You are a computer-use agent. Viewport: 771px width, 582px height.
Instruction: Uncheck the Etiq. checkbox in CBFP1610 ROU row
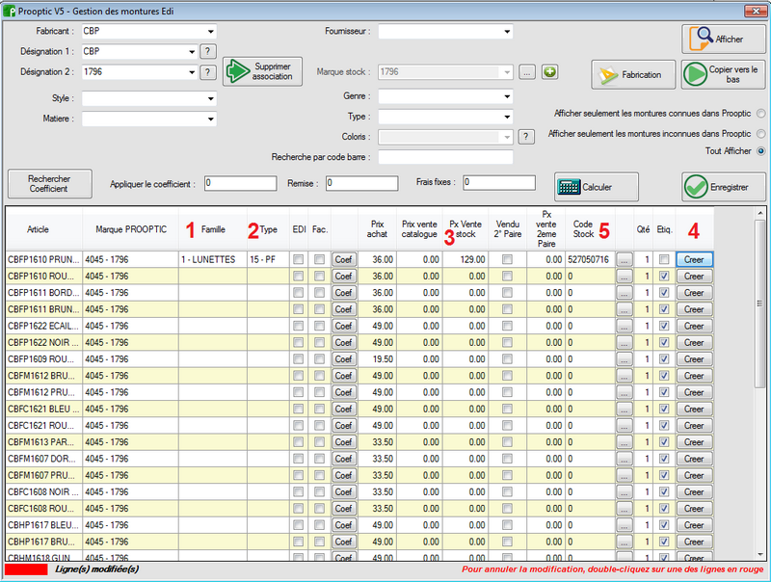[664, 277]
